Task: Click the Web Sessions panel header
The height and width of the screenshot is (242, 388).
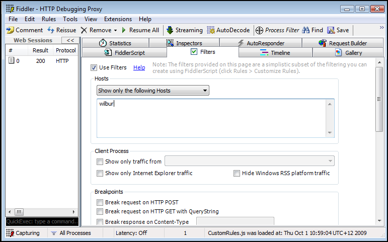Action: [x=33, y=40]
